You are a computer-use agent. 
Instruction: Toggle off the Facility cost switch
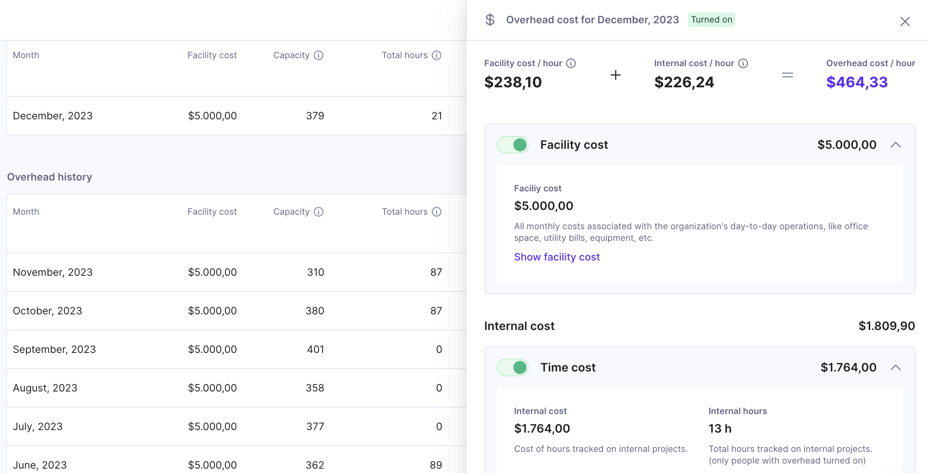click(x=513, y=145)
